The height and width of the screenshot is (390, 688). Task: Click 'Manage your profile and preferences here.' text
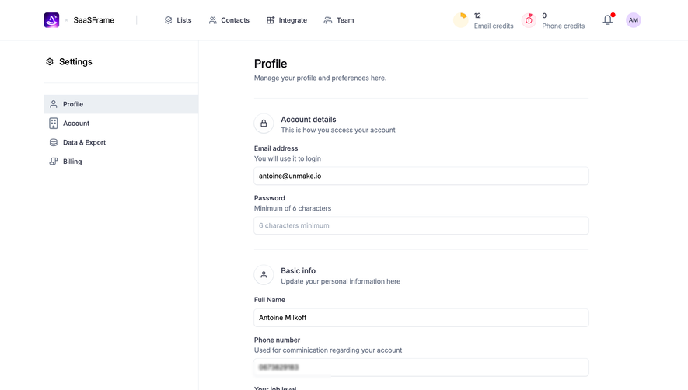tap(320, 78)
